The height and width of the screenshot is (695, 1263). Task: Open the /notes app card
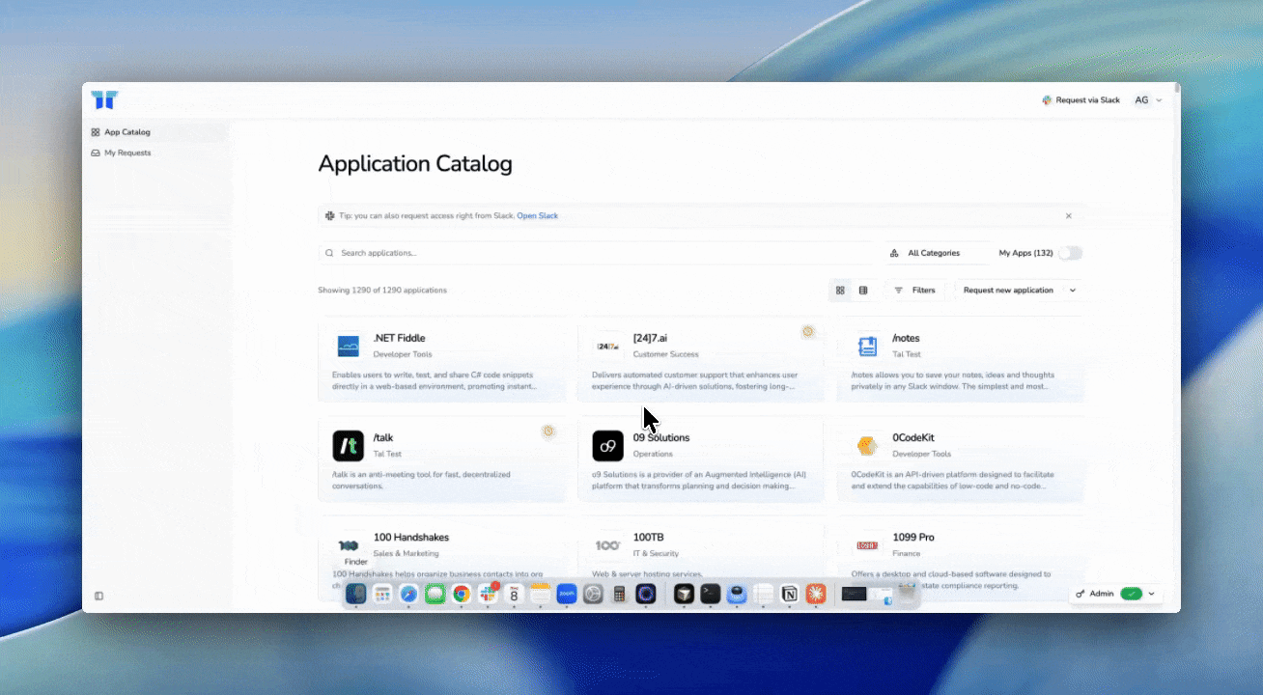(961, 359)
